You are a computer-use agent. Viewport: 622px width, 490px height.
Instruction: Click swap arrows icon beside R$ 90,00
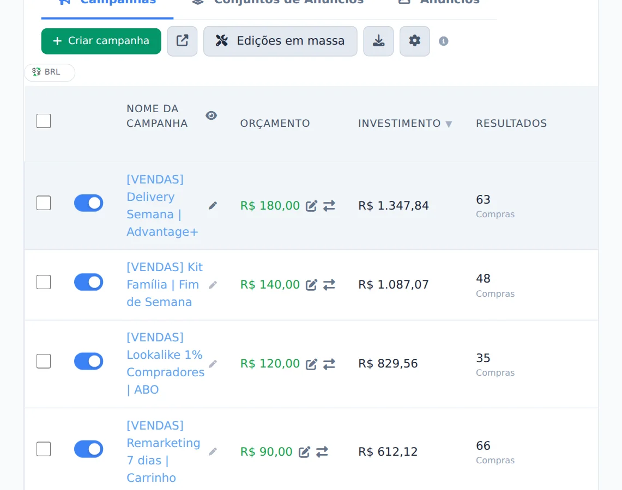[322, 452]
